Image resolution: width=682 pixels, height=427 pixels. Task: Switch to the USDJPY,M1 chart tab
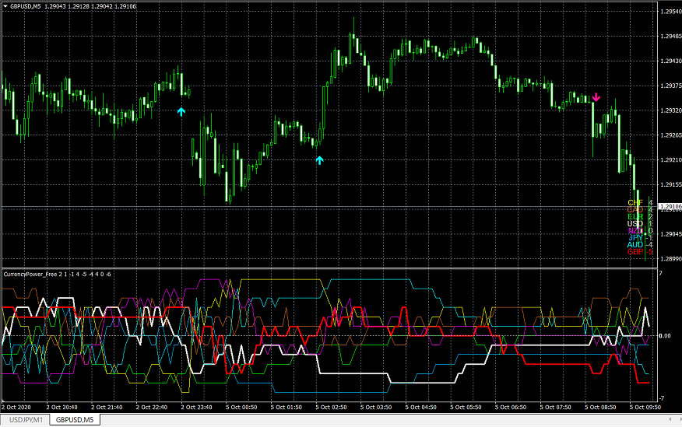pos(26,420)
